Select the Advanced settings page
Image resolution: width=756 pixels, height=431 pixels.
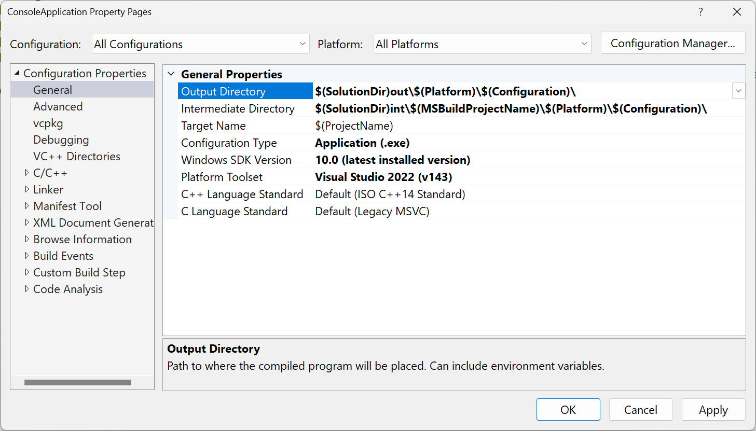point(58,106)
